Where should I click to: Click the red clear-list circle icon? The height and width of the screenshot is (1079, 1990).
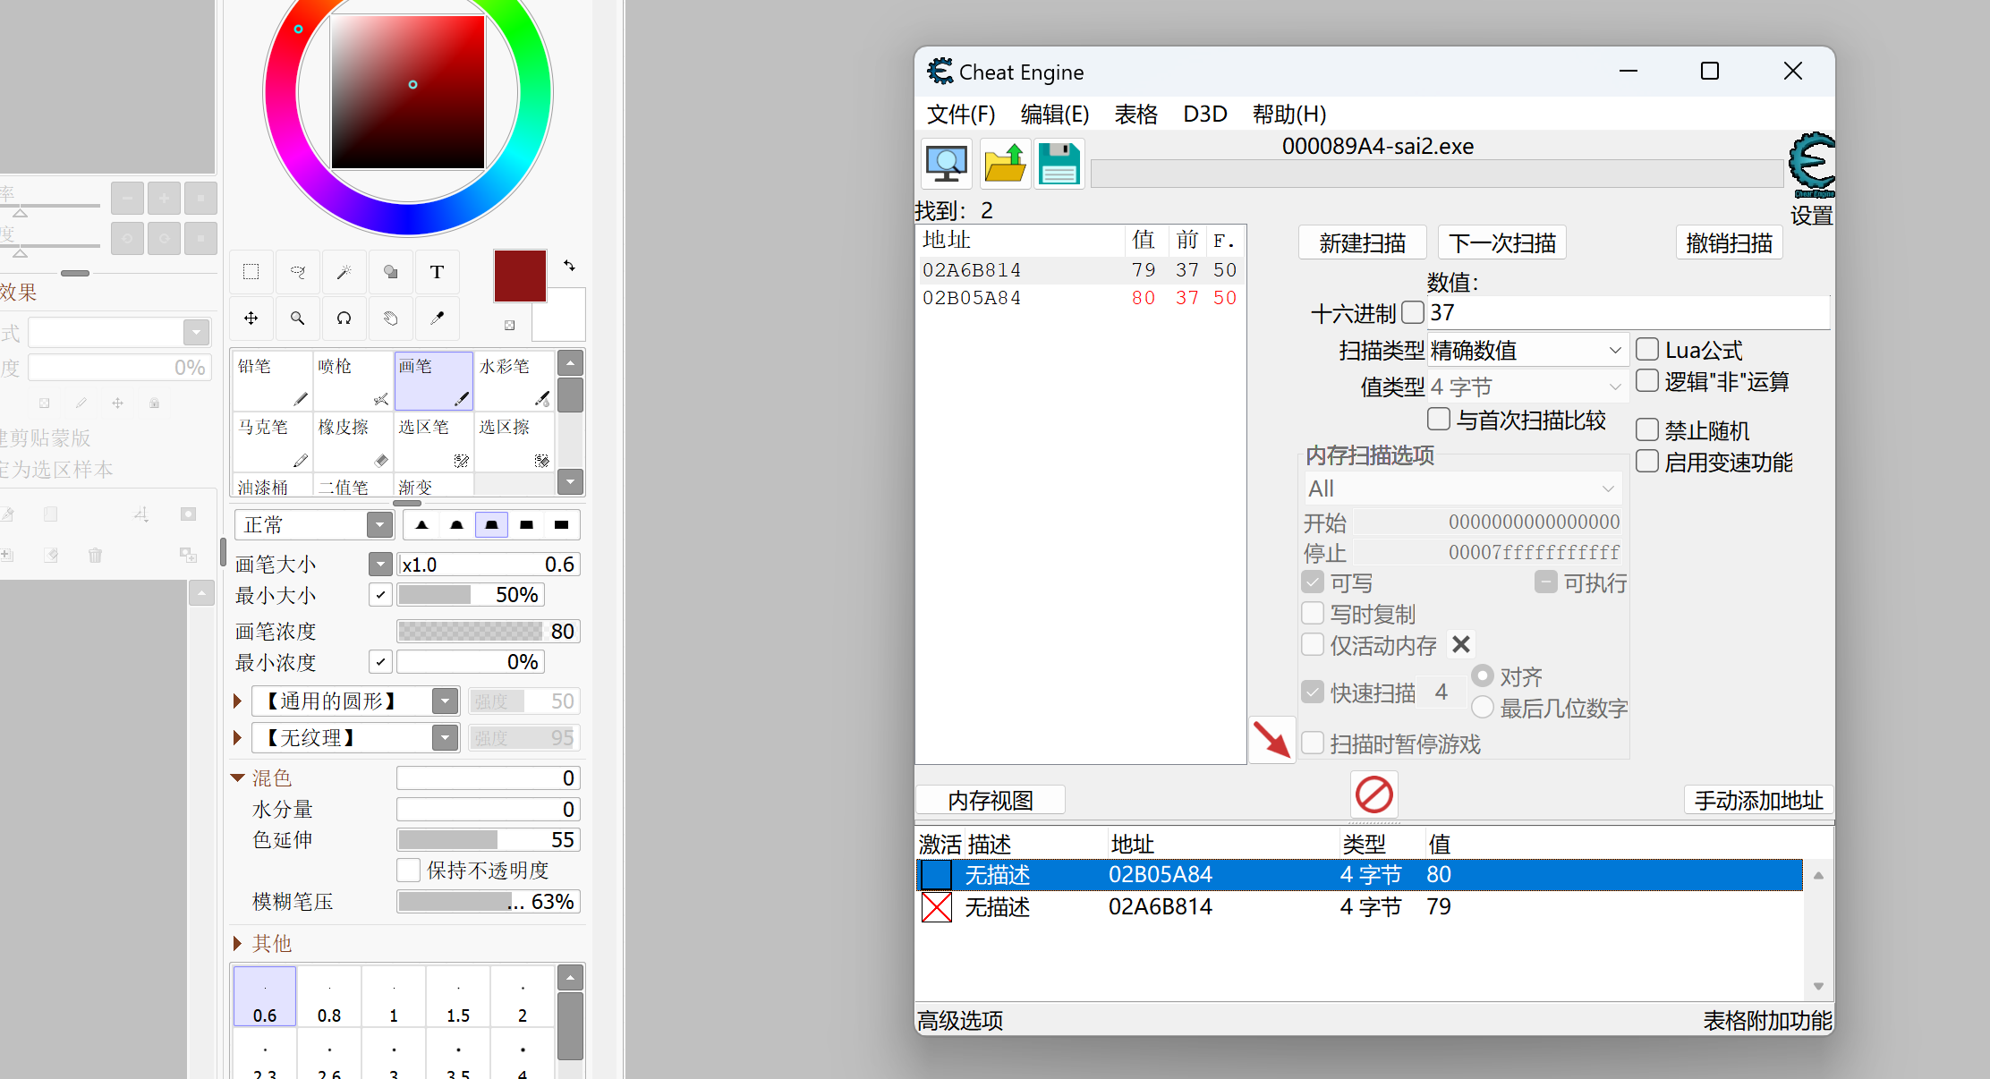(x=1373, y=794)
